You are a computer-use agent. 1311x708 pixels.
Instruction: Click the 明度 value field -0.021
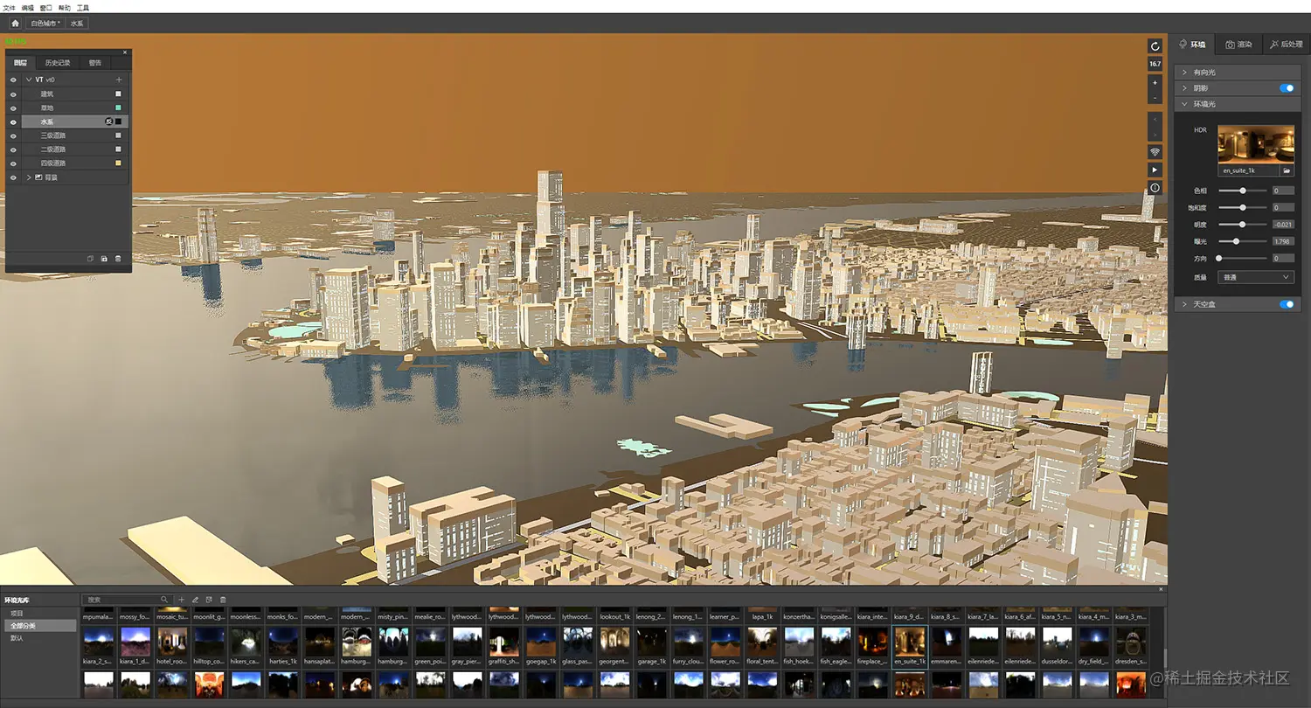coord(1282,225)
